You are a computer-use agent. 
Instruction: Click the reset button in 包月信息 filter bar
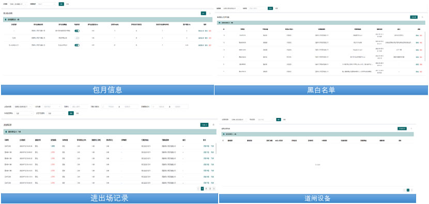[68, 4]
